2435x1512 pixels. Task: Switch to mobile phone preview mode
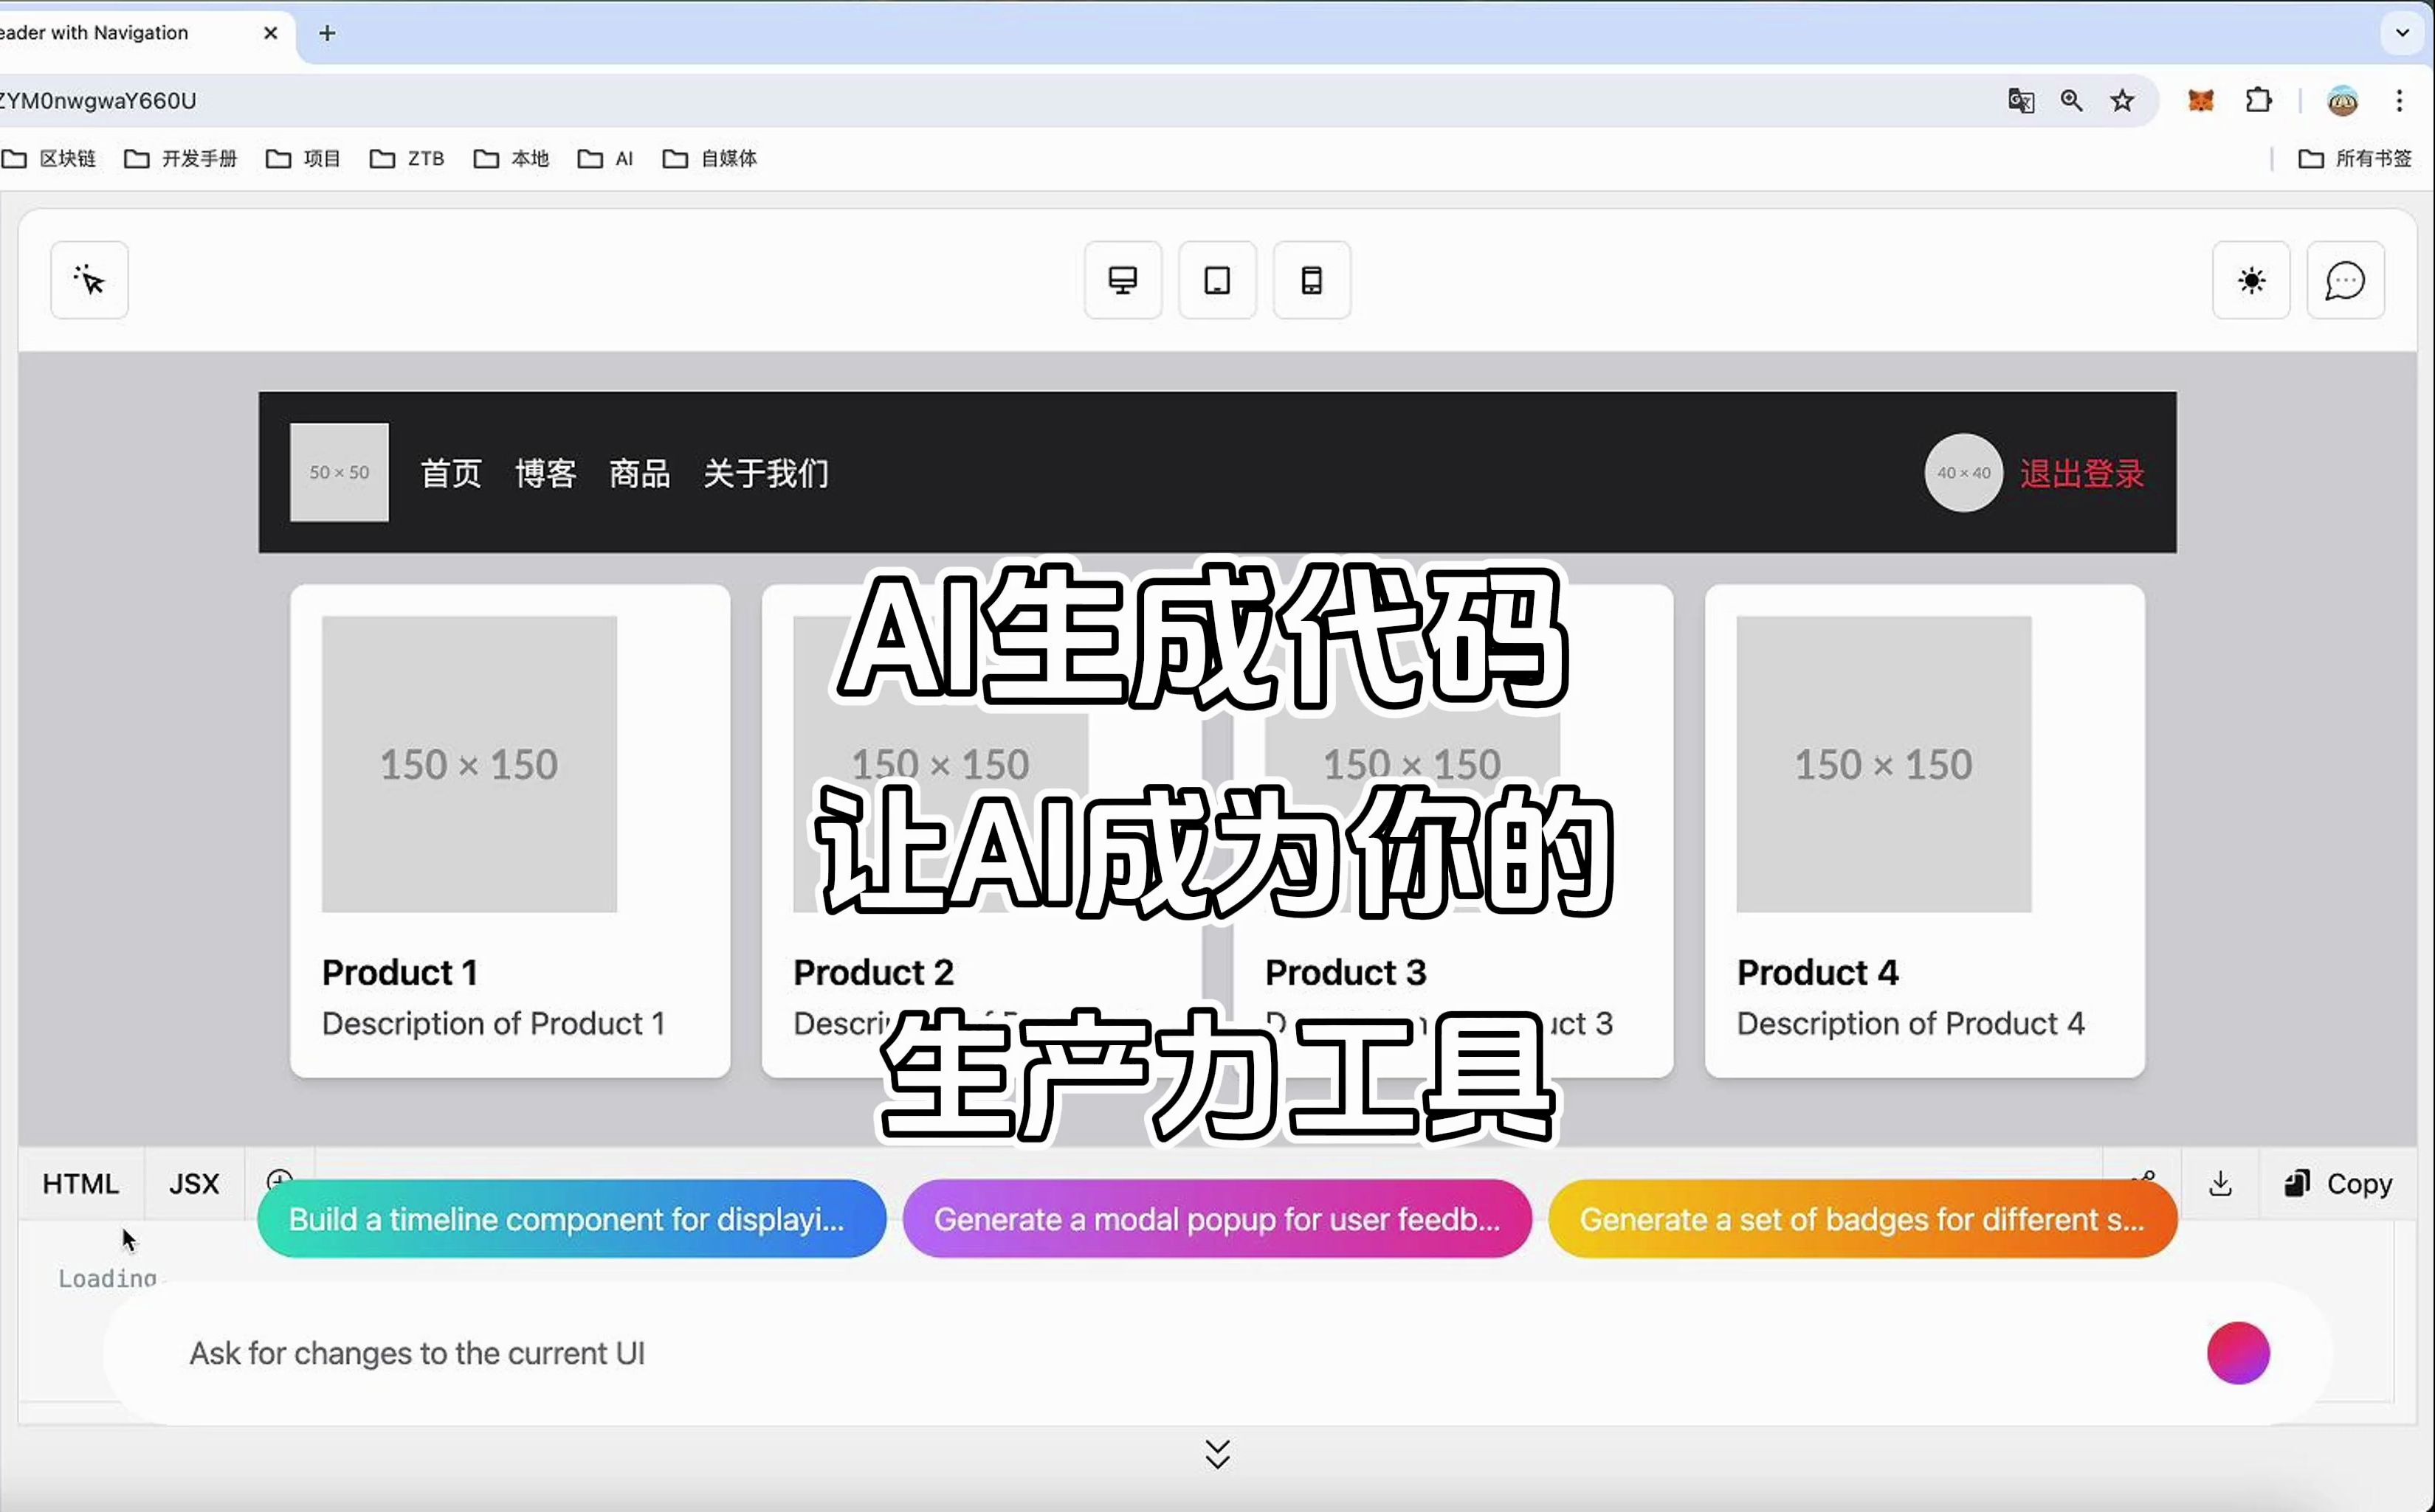pos(1312,280)
